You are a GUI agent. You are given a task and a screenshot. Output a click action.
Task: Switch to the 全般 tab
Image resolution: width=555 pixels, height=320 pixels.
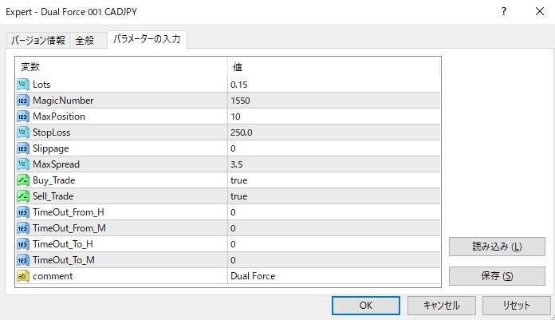85,41
